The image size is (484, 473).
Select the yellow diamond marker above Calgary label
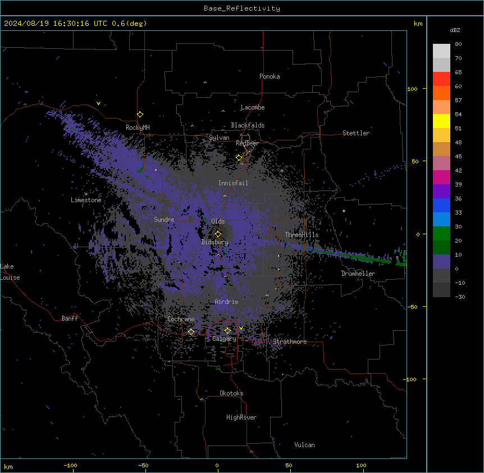(227, 331)
